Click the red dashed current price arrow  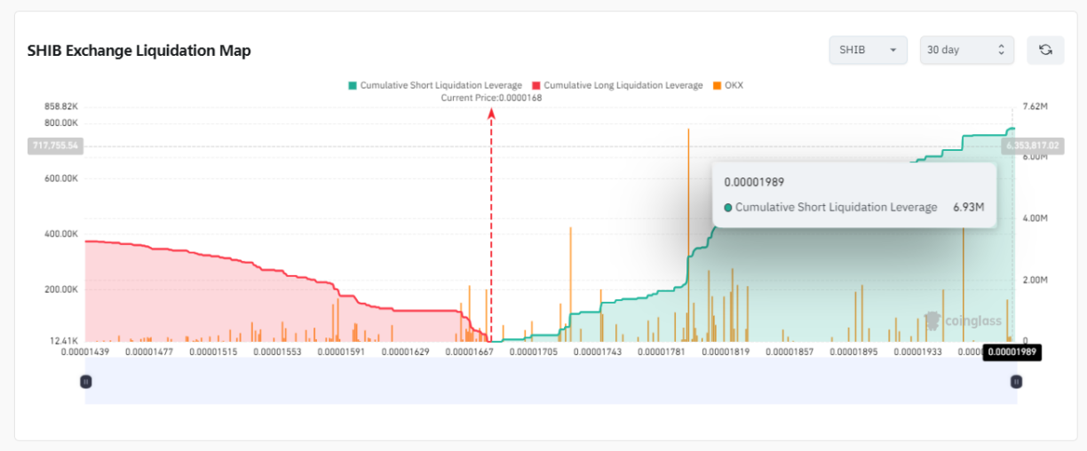click(x=491, y=222)
